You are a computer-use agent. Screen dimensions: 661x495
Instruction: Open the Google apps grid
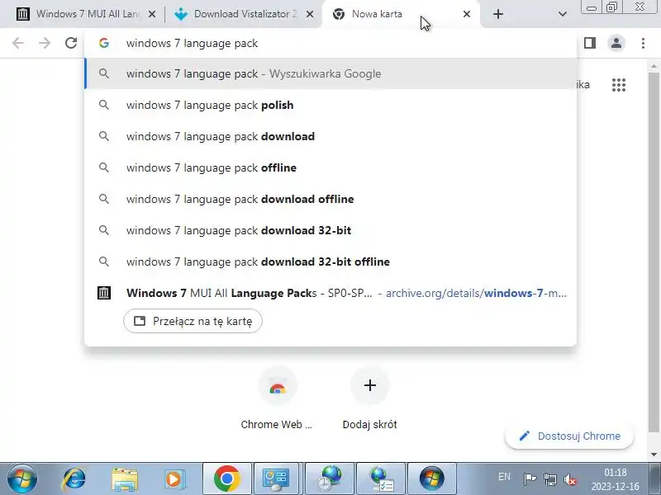tap(618, 85)
